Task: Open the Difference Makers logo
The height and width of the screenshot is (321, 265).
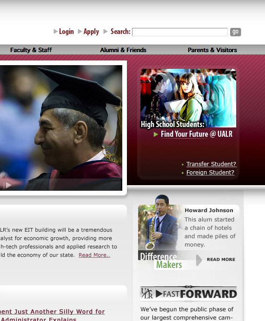Action: pyautogui.click(x=161, y=261)
